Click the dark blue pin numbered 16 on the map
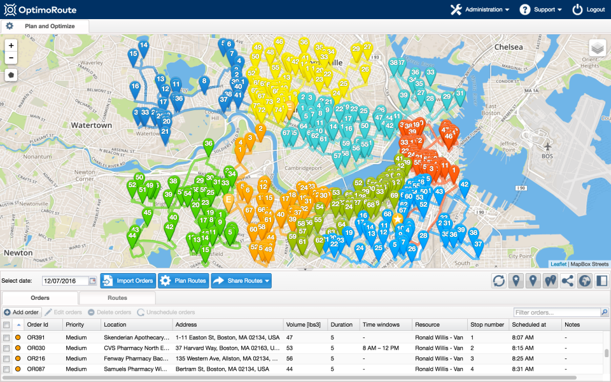 tap(135, 89)
